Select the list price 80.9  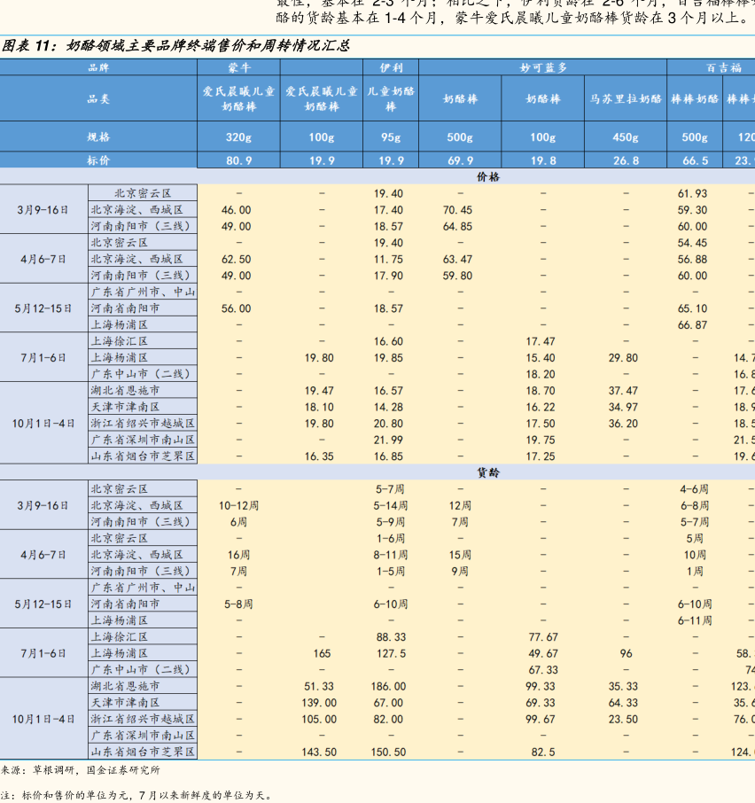(239, 160)
